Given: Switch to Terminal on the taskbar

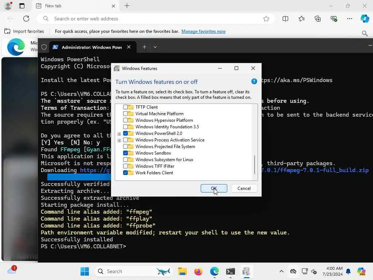Looking at the screenshot, I should coord(230,271).
